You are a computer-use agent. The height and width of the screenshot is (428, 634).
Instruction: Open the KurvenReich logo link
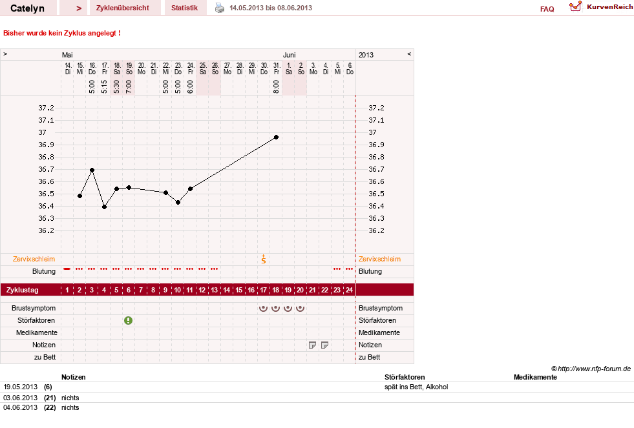600,7
